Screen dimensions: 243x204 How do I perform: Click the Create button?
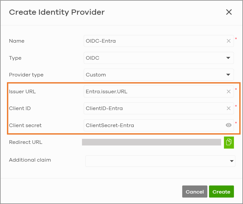pyautogui.click(x=221, y=191)
